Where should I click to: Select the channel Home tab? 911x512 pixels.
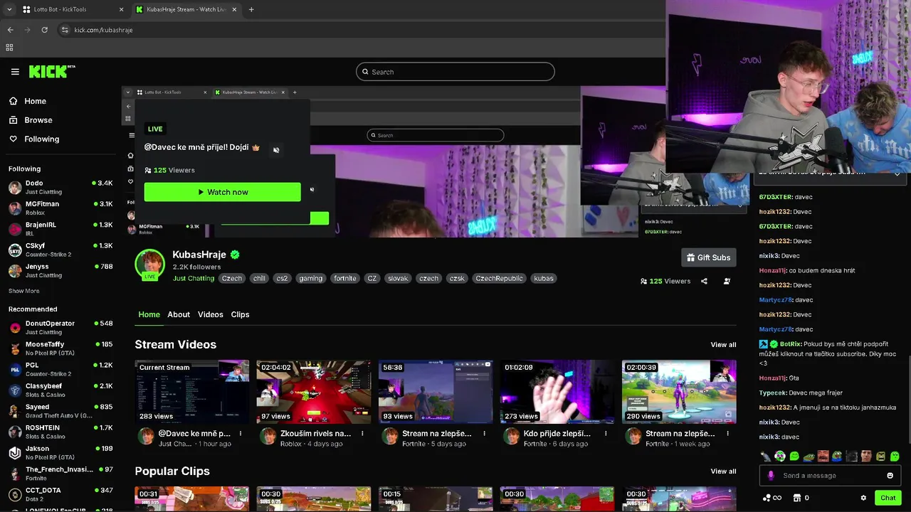pyautogui.click(x=149, y=314)
